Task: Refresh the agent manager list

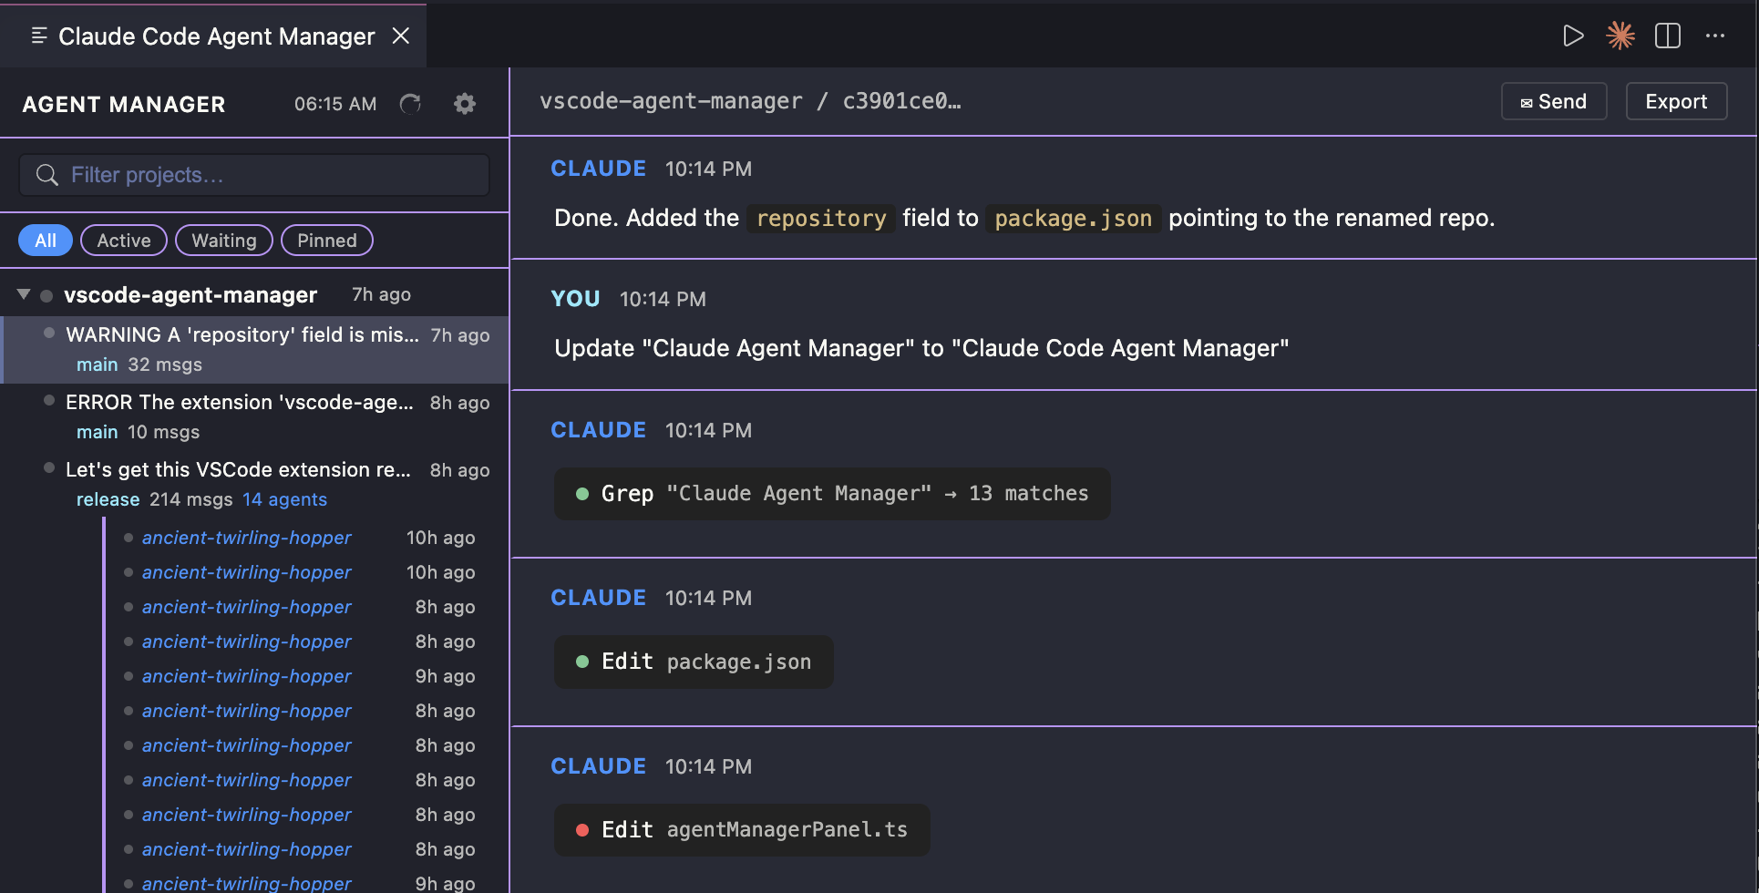Action: [410, 104]
